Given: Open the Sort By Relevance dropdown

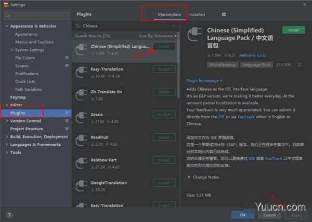Looking at the screenshot, I should (158, 36).
